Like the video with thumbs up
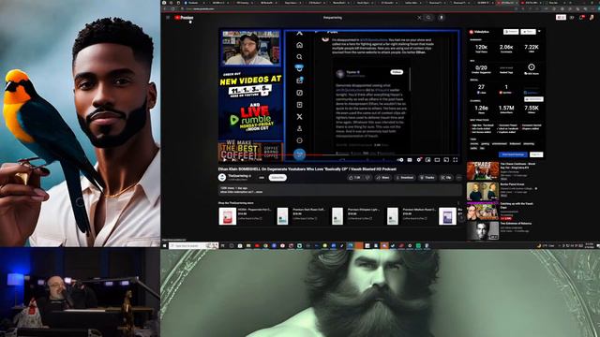The image size is (600, 337). coord(354,178)
